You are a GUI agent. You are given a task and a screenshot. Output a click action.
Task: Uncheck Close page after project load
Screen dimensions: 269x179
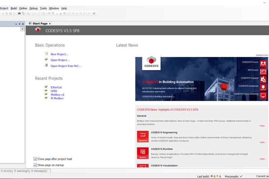[x=35, y=159]
